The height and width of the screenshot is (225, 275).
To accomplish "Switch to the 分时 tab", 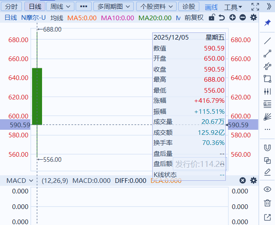I will pyautogui.click(x=11, y=6).
